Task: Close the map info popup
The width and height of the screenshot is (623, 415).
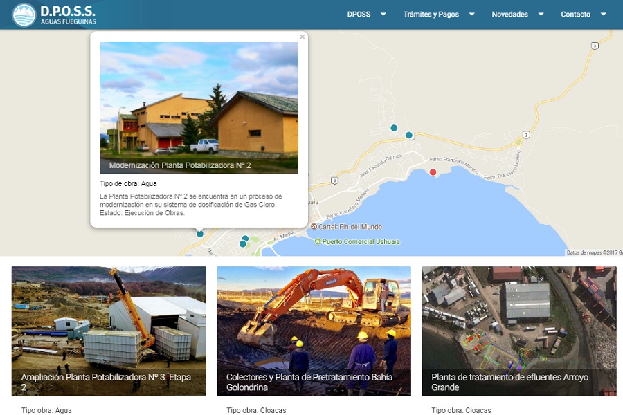Action: (x=303, y=37)
